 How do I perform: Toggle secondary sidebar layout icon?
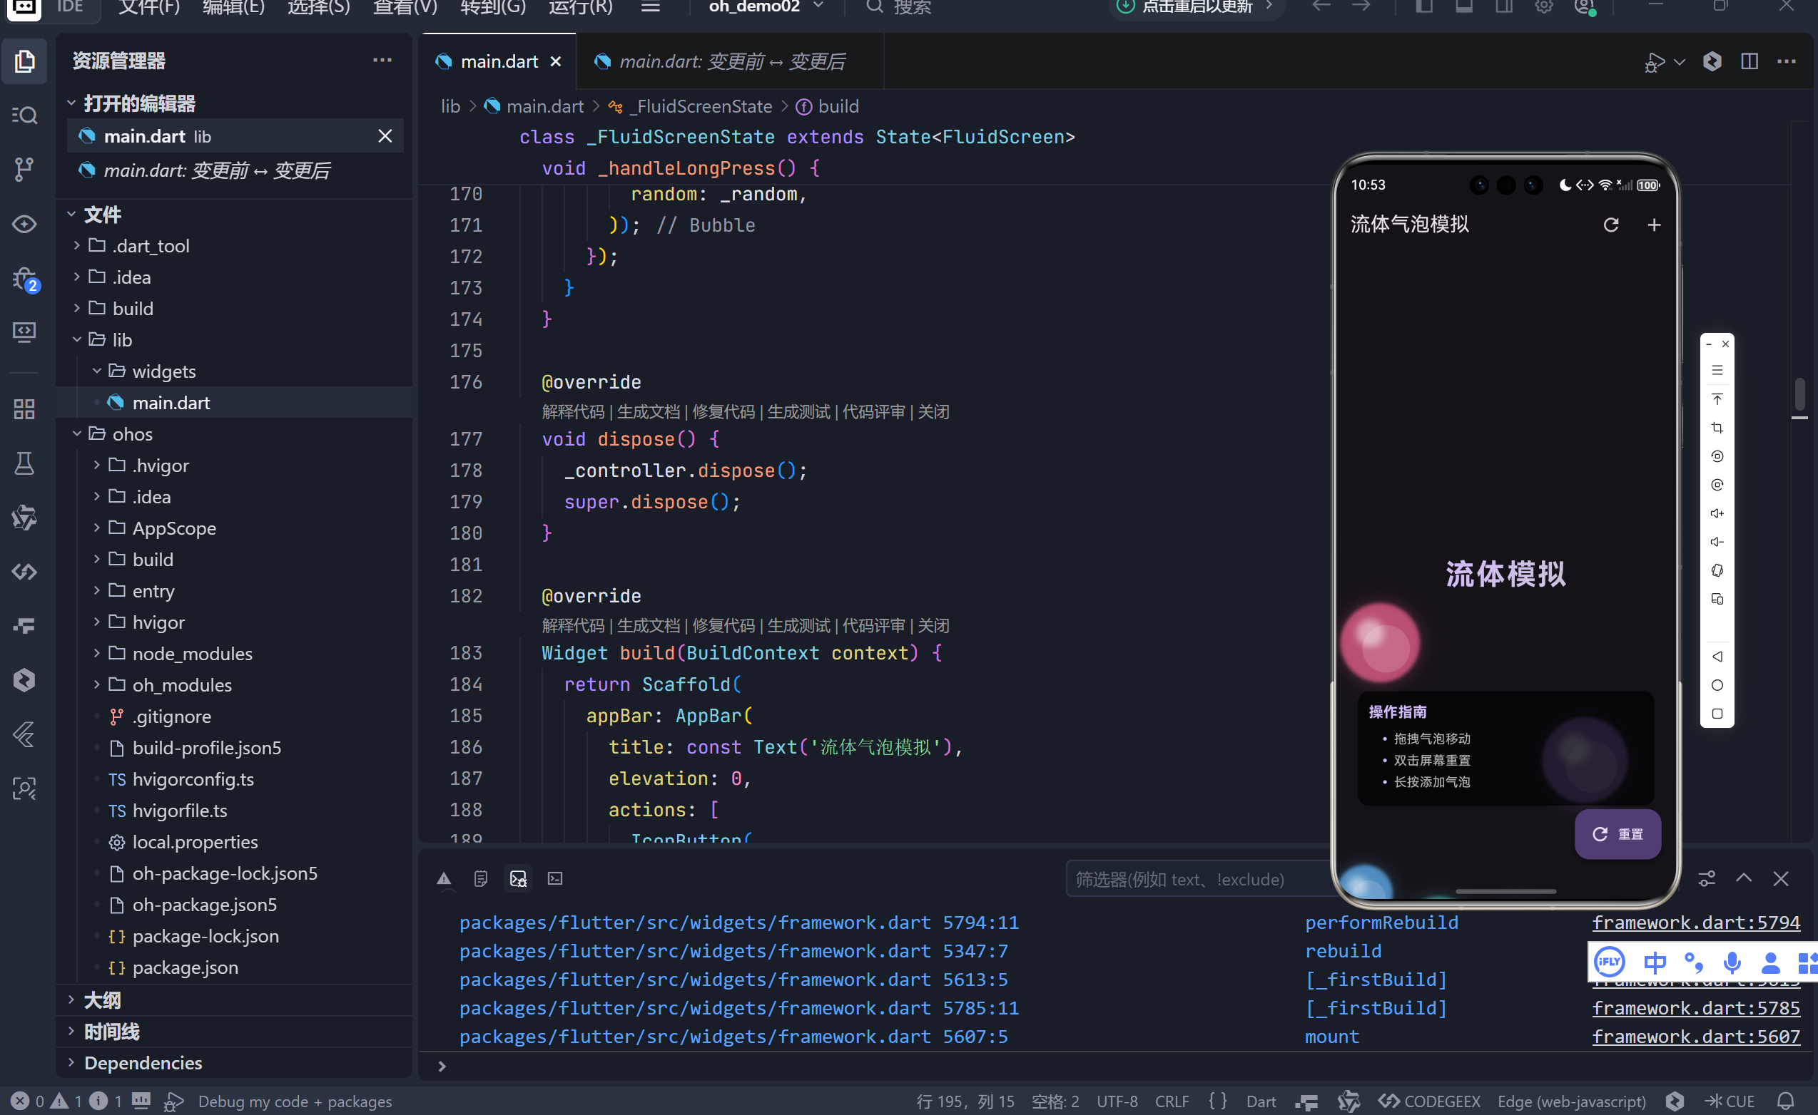(1503, 6)
